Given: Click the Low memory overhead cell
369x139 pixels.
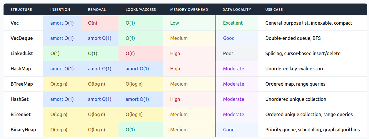Looking at the screenshot, I should click(189, 23).
